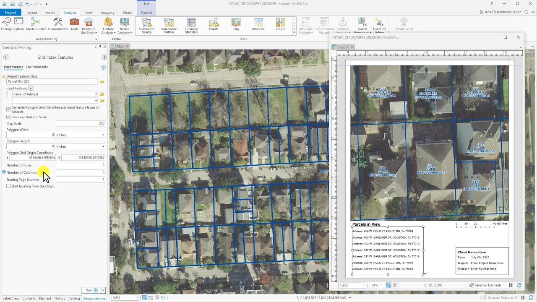Open Parcel of Interest input dropdown
Image resolution: width=537 pixels, height=302 pixels.
(96, 94)
